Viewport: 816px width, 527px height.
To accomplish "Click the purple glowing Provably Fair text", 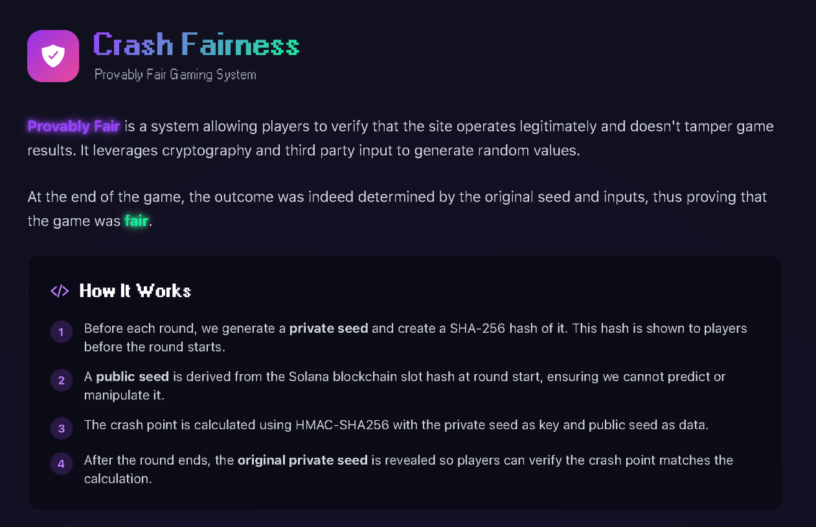I will coord(74,126).
